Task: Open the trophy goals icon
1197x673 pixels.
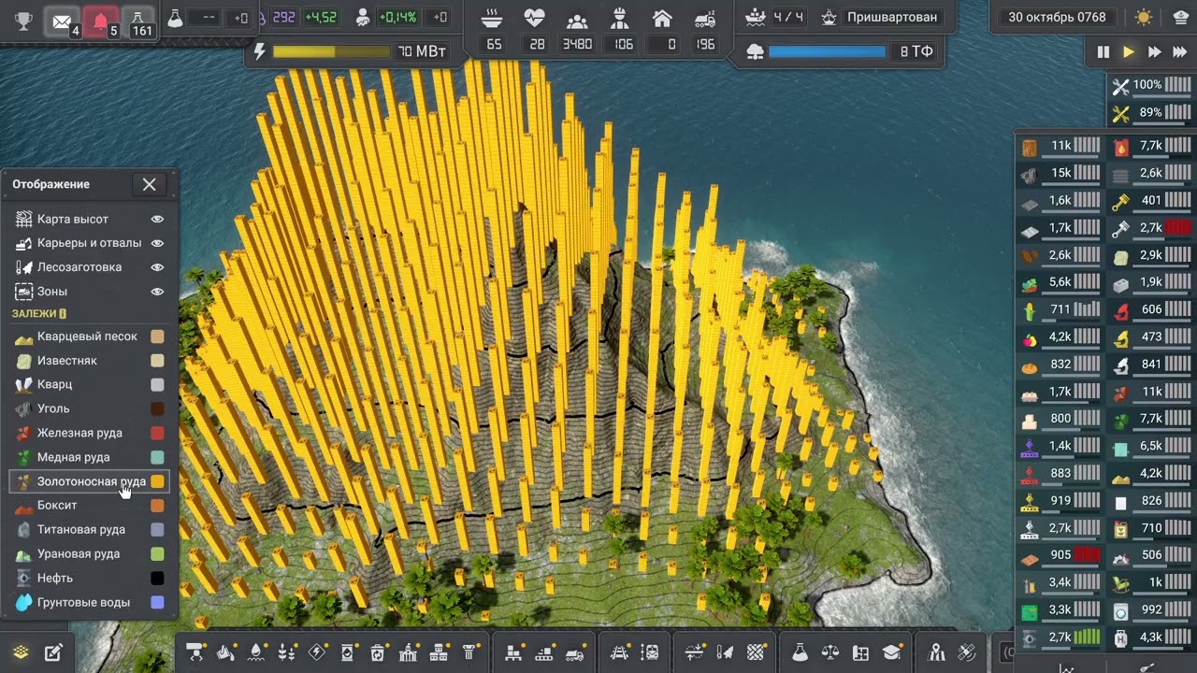Action: 23,20
